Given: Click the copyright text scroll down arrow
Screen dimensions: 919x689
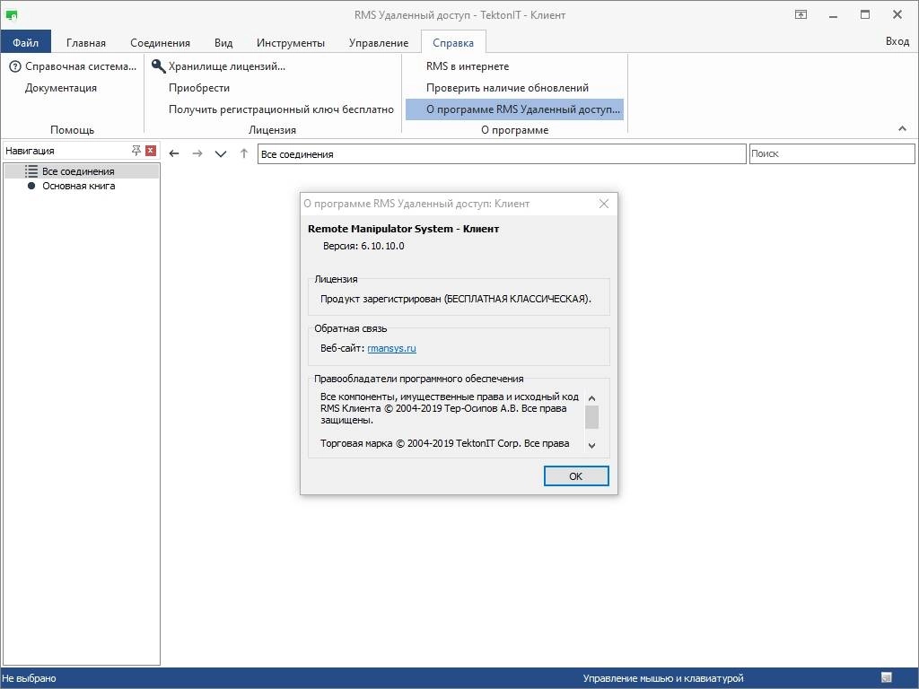Looking at the screenshot, I should (x=592, y=445).
